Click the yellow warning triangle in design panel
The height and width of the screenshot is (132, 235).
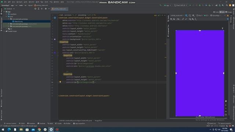click(228, 15)
